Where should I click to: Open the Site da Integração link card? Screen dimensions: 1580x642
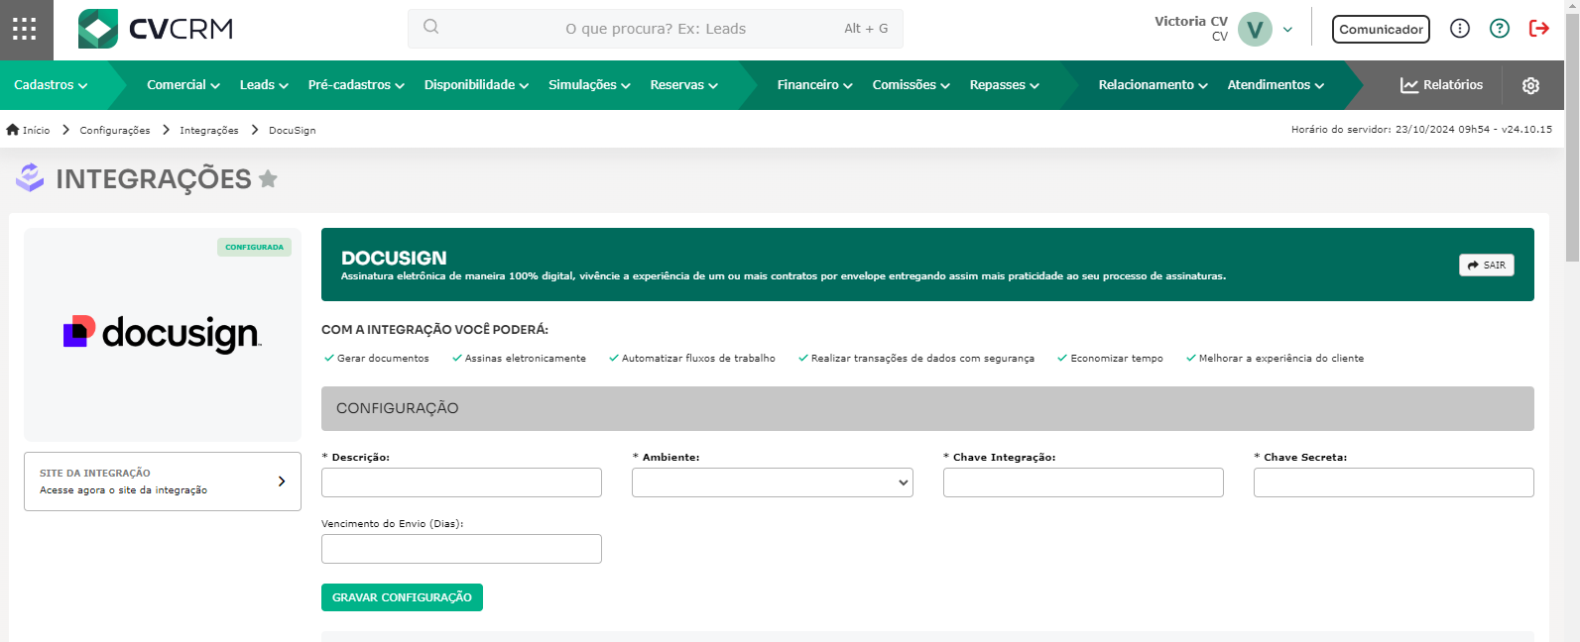163,481
